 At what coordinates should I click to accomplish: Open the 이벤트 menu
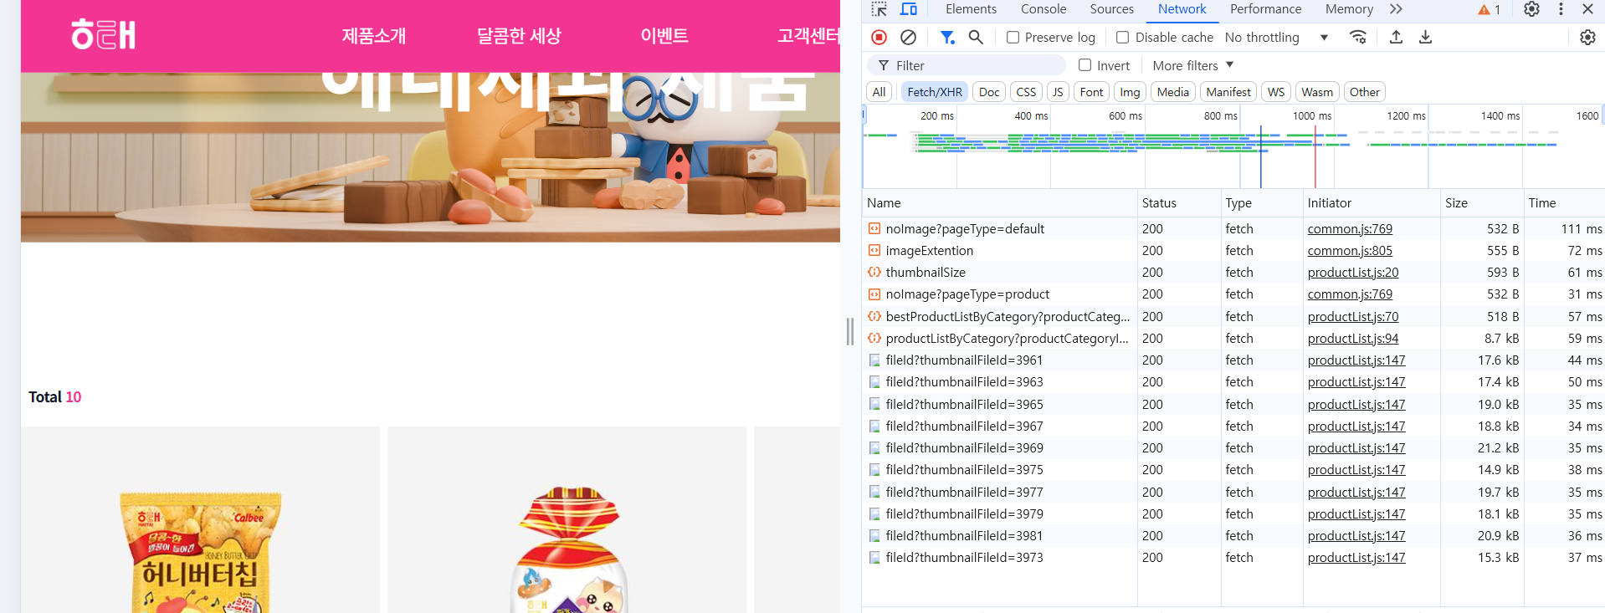[664, 36]
